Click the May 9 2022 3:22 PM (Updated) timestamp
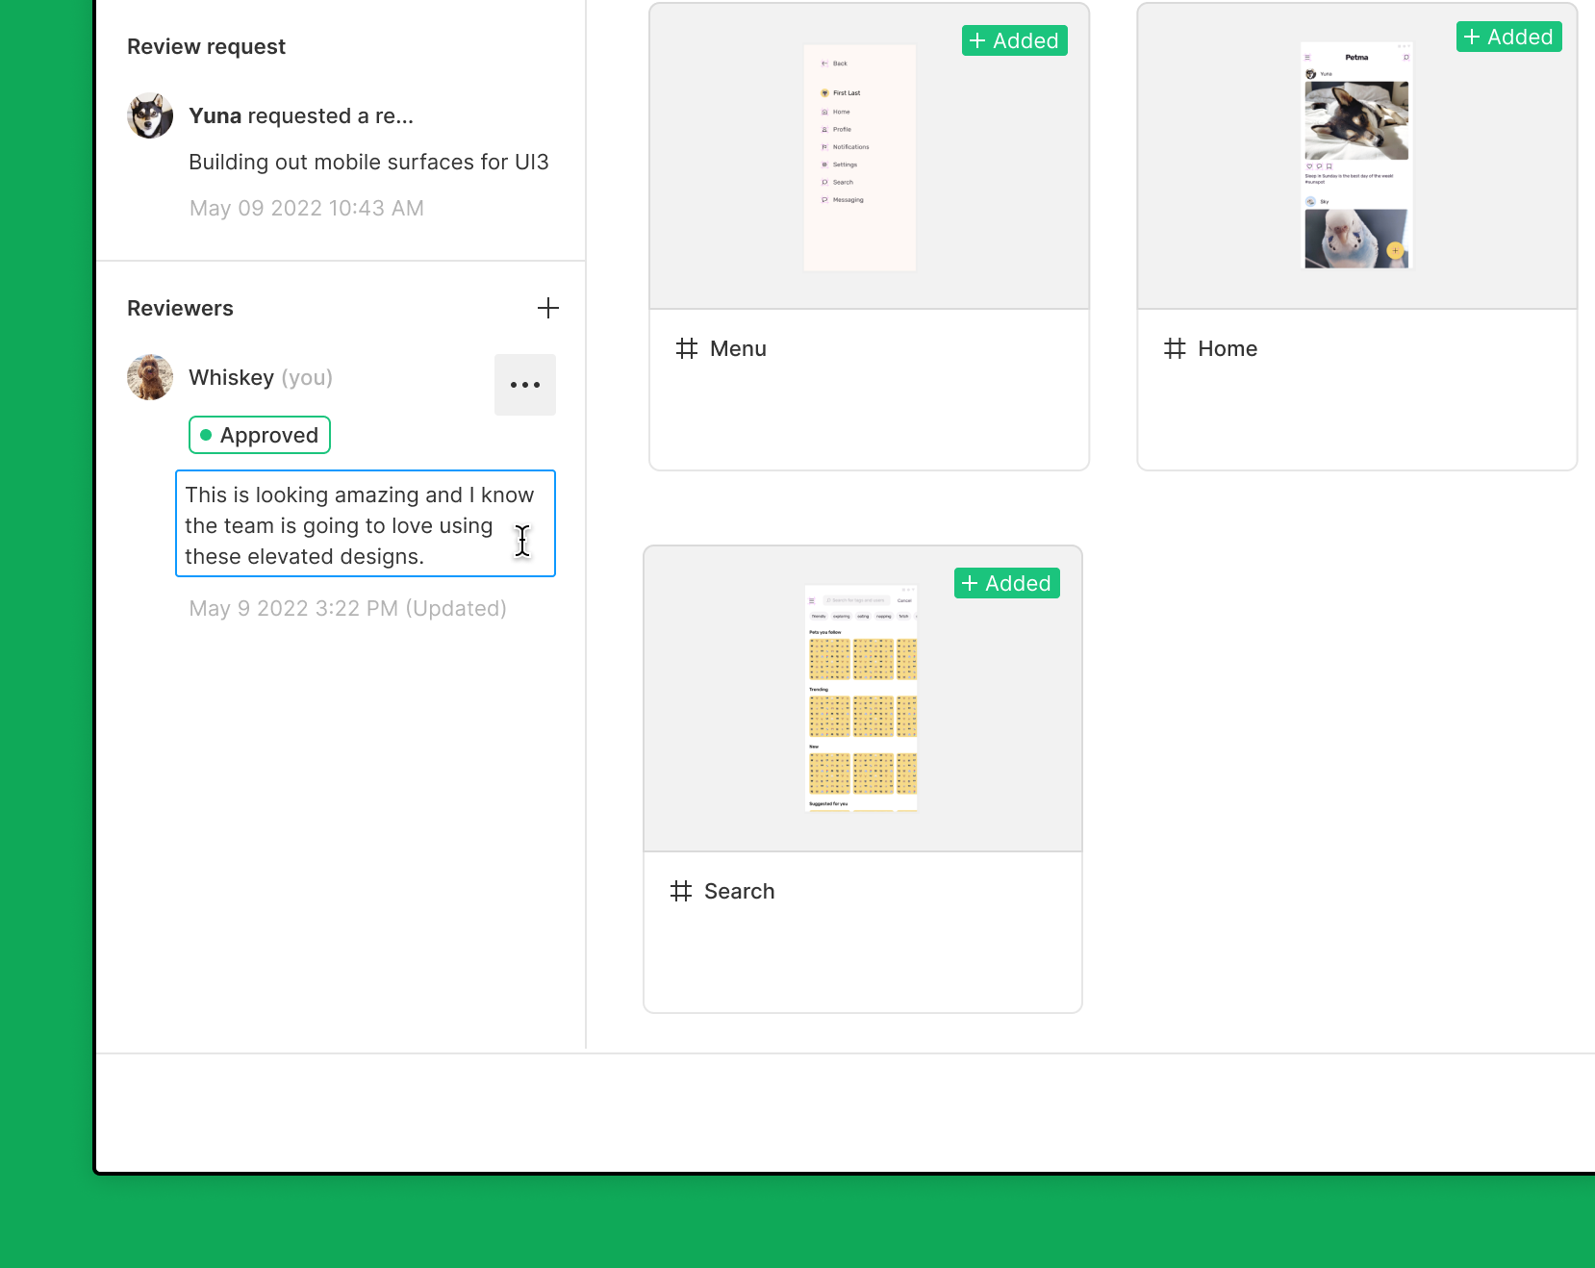 348,608
